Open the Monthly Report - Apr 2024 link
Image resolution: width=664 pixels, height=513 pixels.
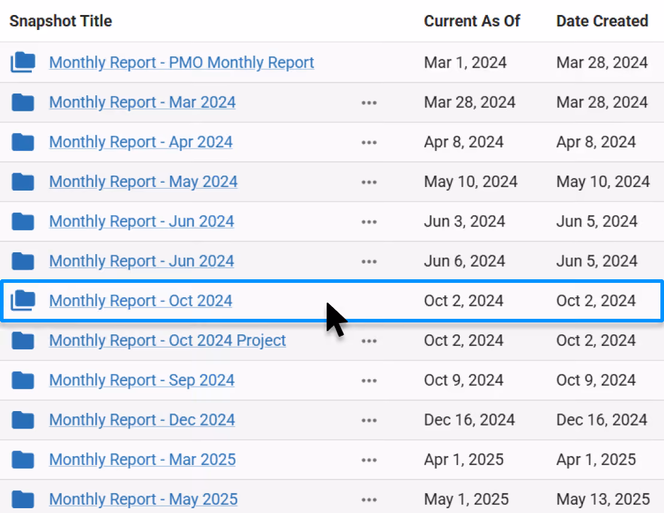click(x=141, y=143)
